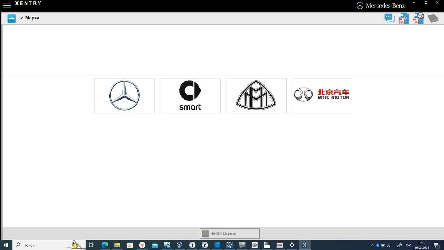Screen dimensions: 444x250
Task: Click the Марка breadcrumb label
Action: tap(32, 18)
